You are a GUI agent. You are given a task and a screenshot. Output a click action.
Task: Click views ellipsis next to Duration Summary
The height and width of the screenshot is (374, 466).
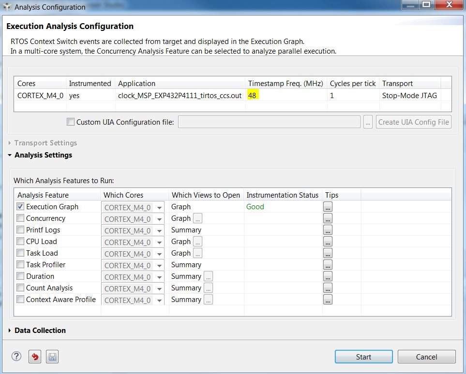pos(209,276)
